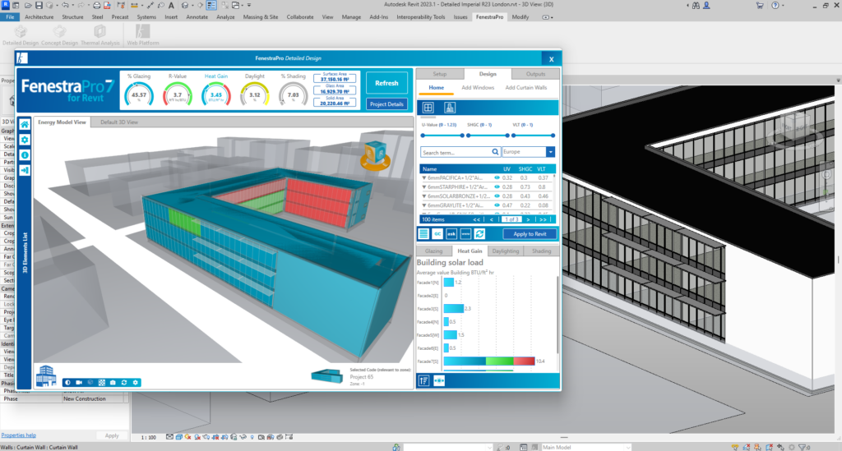Click the Print icon in Revit quick access toolbar
The image size is (842, 451).
tap(97, 6)
